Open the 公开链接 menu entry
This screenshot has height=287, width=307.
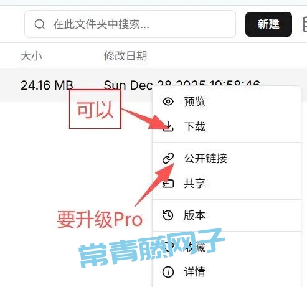227,158
